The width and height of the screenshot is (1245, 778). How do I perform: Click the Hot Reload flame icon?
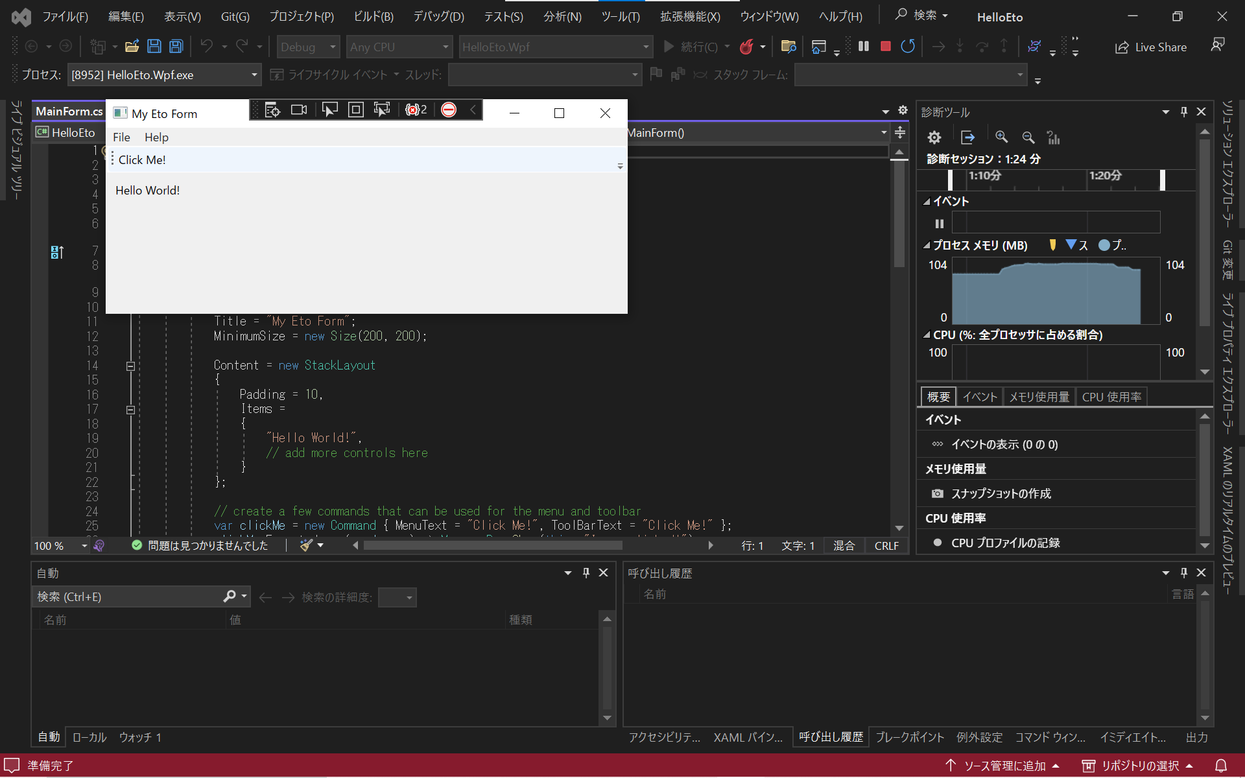(747, 47)
